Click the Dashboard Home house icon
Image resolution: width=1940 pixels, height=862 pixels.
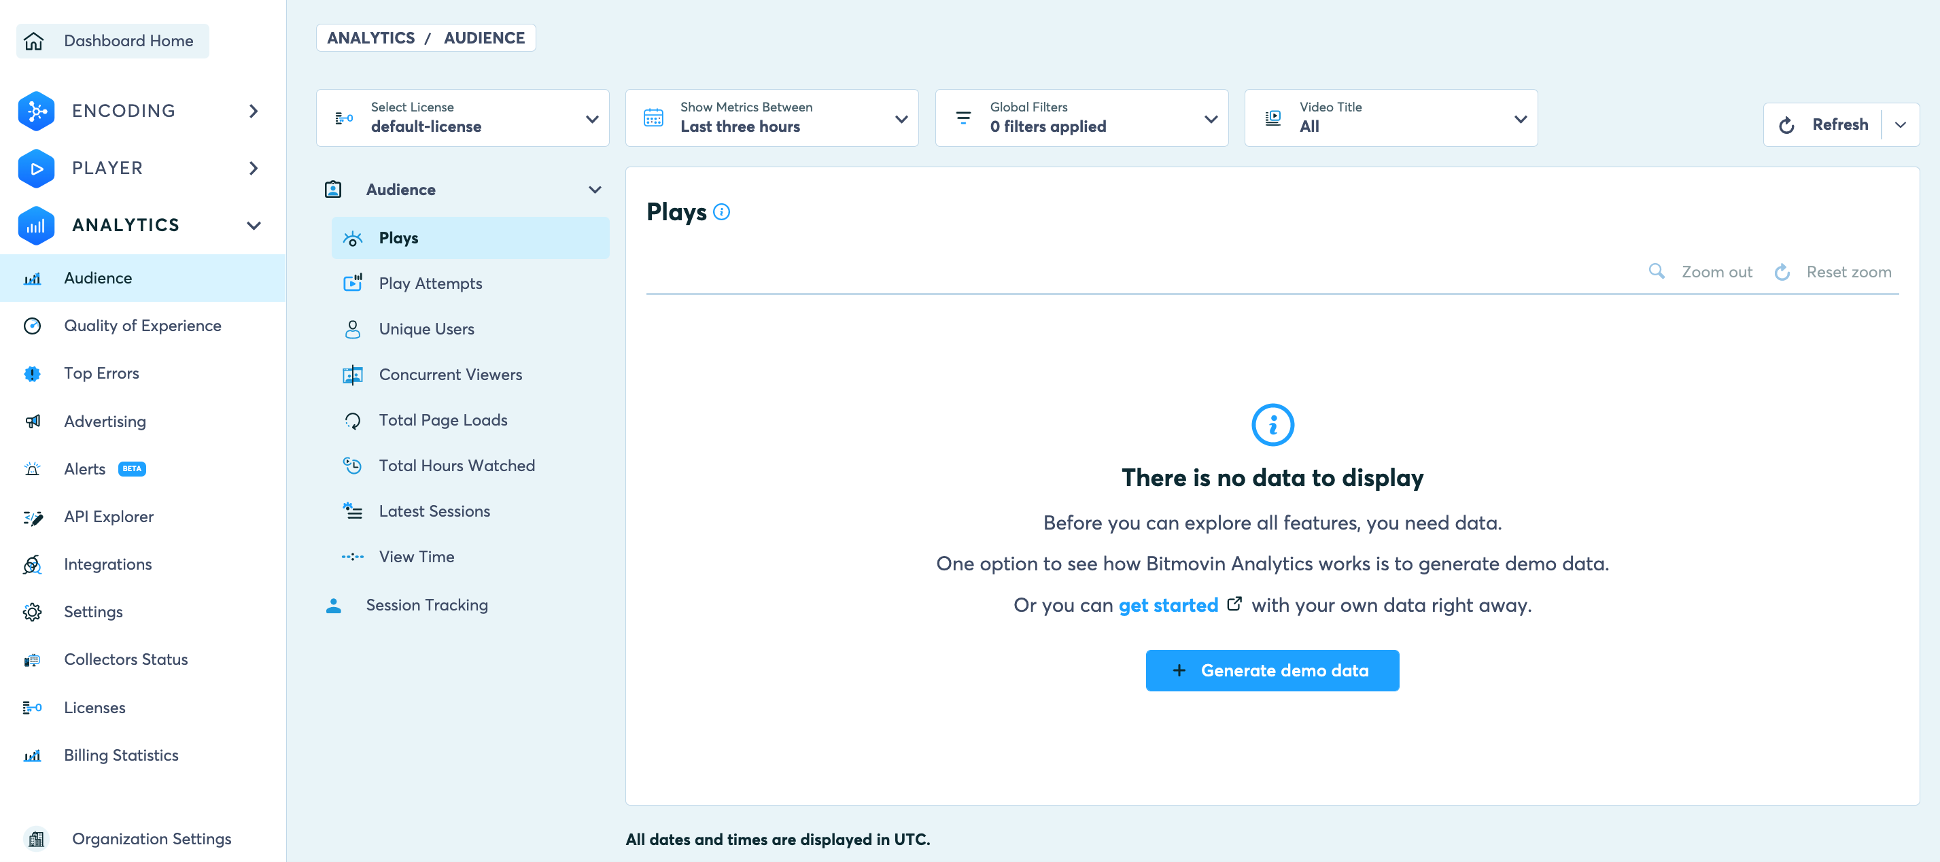pos(34,41)
